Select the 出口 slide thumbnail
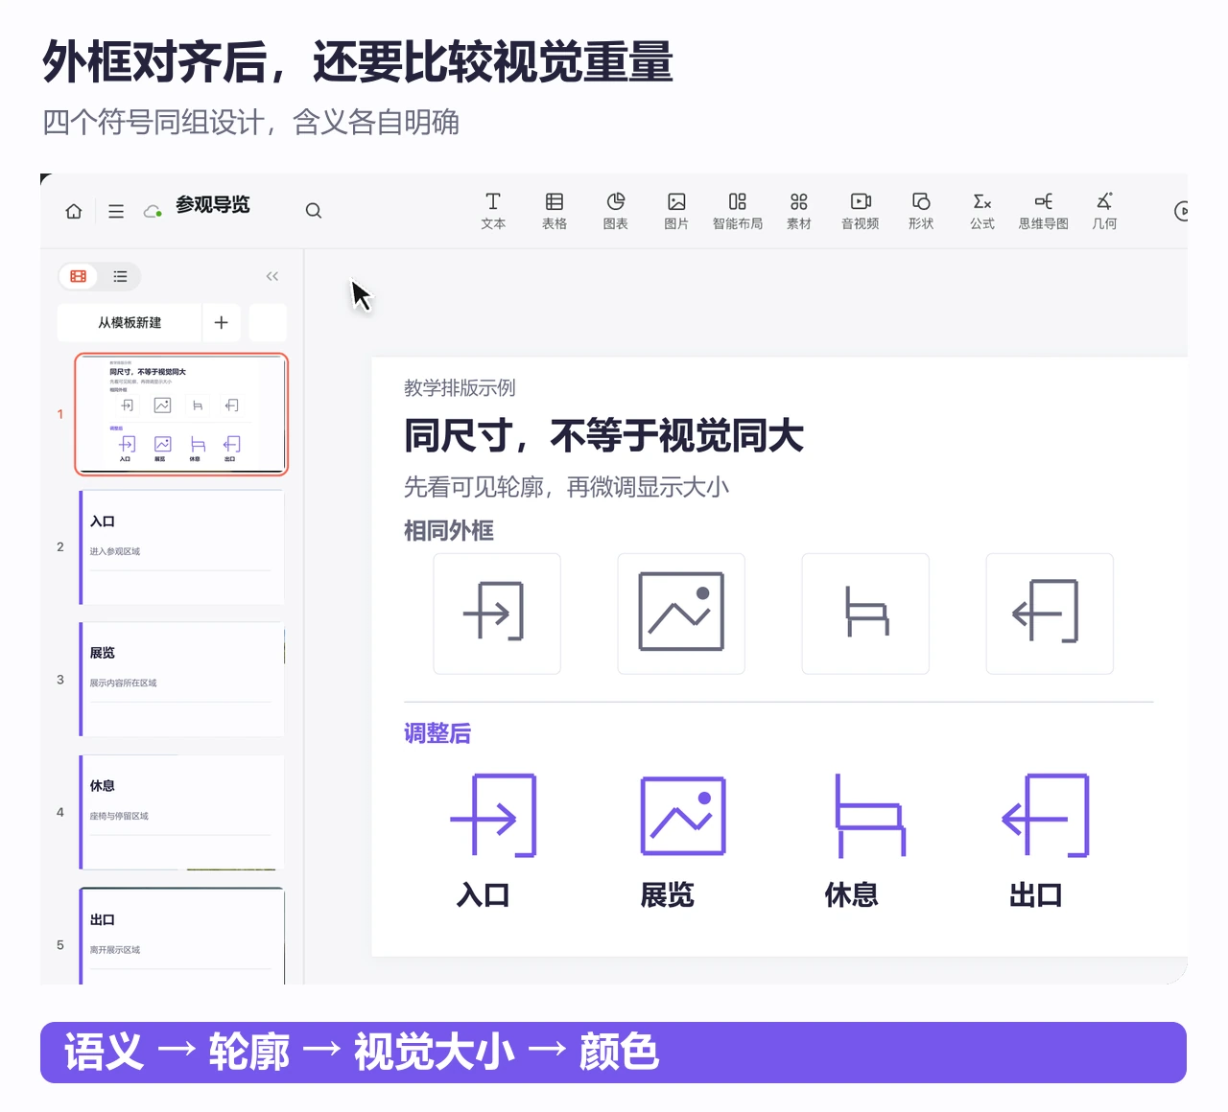This screenshot has width=1228, height=1112. point(181,937)
